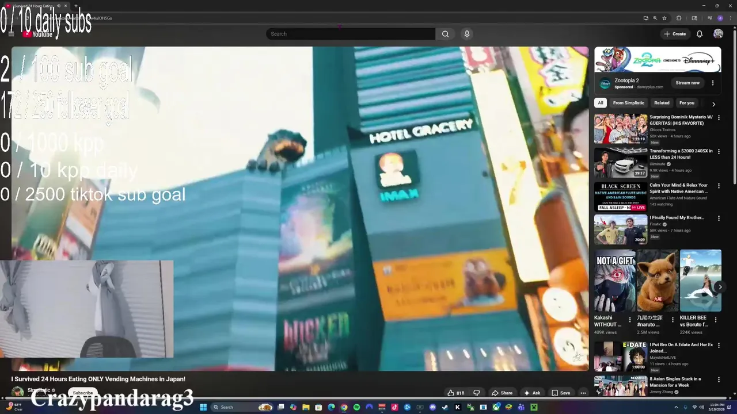
Task: Open options for 240SX transformation video
Action: 719,152
